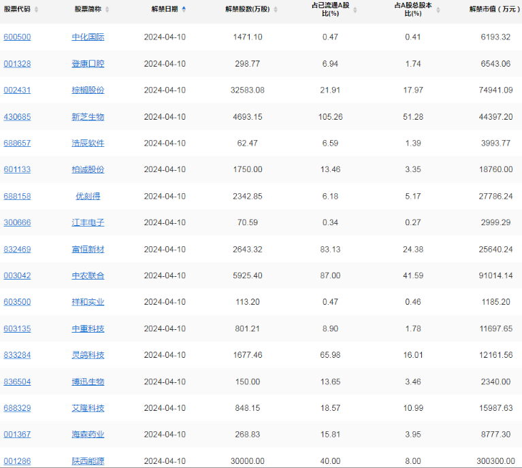
Task: Open 灵鸽科技 stock page
Action: click(88, 355)
